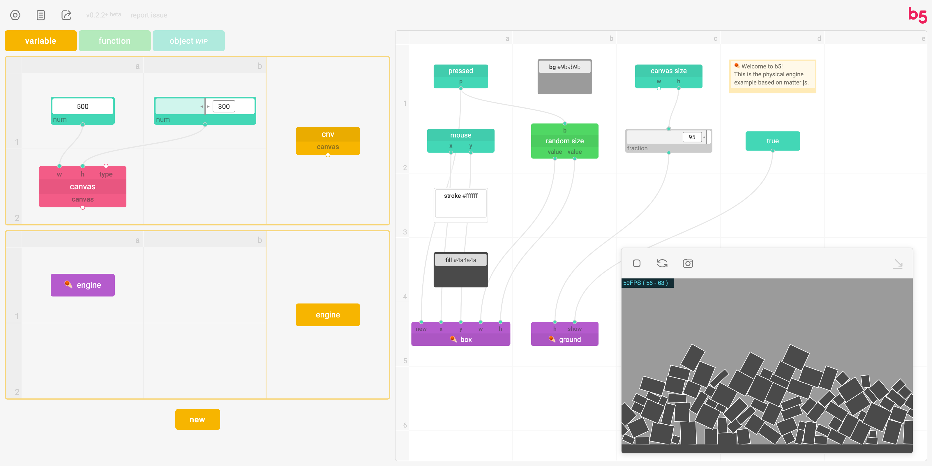Screen dimensions: 932x466
Task: Stop the viewer with the square icon
Action: (636, 263)
